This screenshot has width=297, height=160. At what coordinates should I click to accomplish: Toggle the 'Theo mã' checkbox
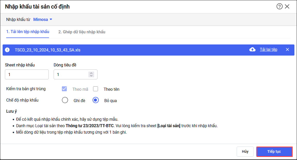click(x=64, y=89)
